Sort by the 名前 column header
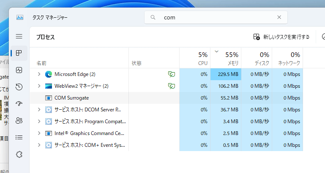 coord(41,63)
